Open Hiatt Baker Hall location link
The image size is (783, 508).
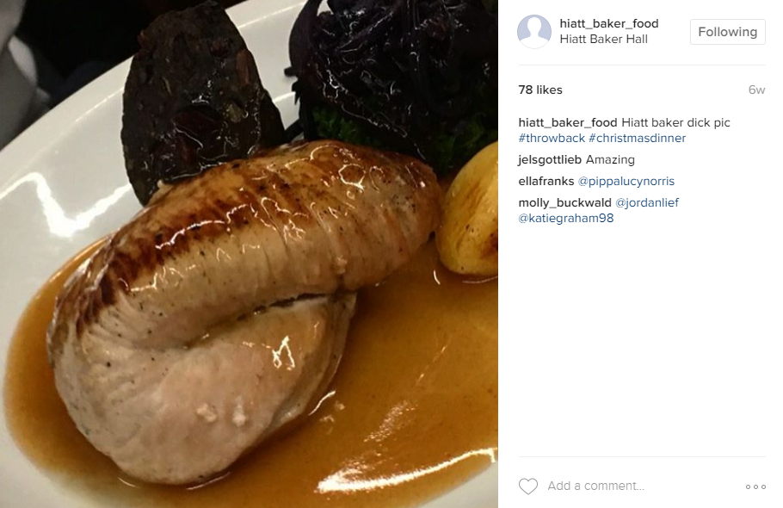(x=603, y=39)
